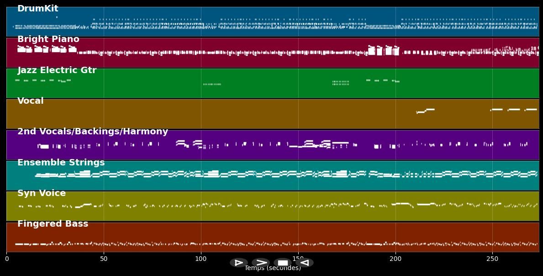Screen dimensions: 543x276
Task: Click the Jazz Electric Gtr track name
Action: (x=57, y=70)
